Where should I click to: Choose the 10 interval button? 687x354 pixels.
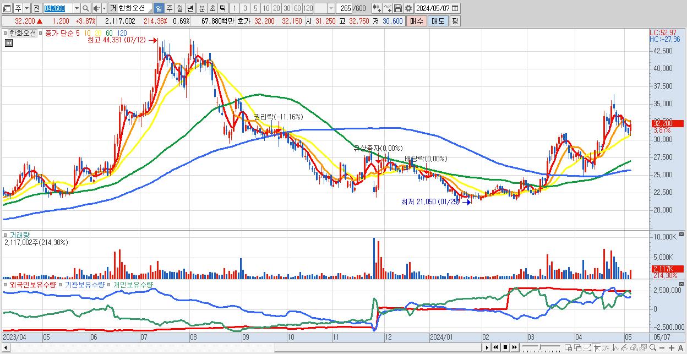click(x=266, y=8)
